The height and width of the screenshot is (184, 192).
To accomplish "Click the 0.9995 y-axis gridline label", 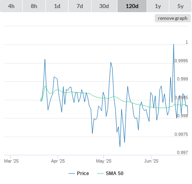I will [181, 61].
